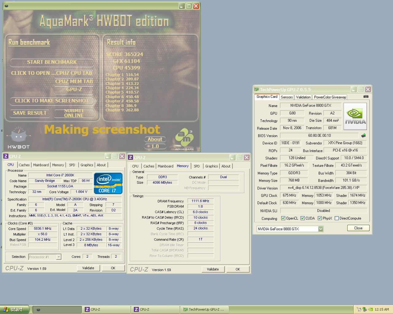This screenshot has height=314, width=393.
Task: Click CLICK TO MAKE SCREENSHOT button
Action: click(52, 101)
